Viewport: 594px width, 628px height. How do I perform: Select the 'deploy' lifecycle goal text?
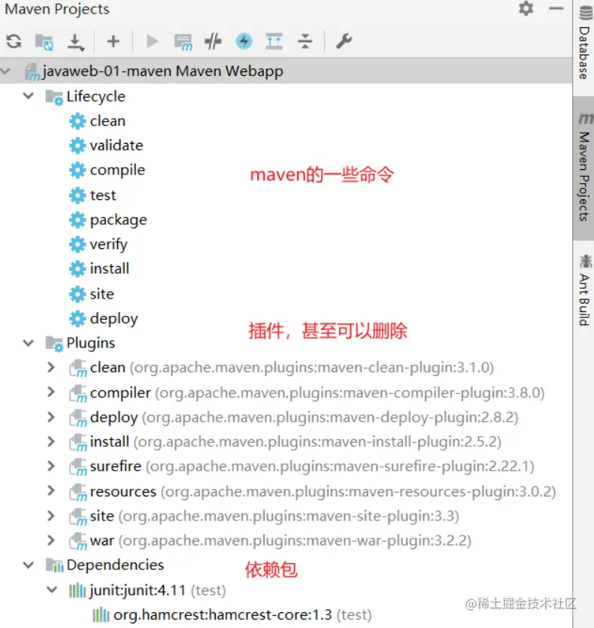point(114,319)
